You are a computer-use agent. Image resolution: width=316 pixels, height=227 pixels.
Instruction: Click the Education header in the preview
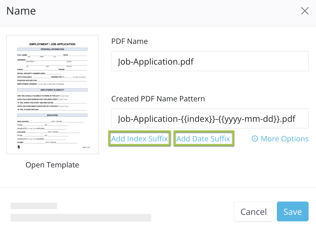[x=52, y=115]
